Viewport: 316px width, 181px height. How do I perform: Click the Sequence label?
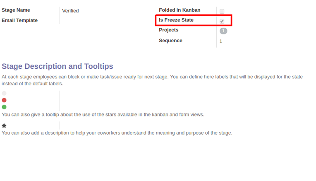[170, 41]
